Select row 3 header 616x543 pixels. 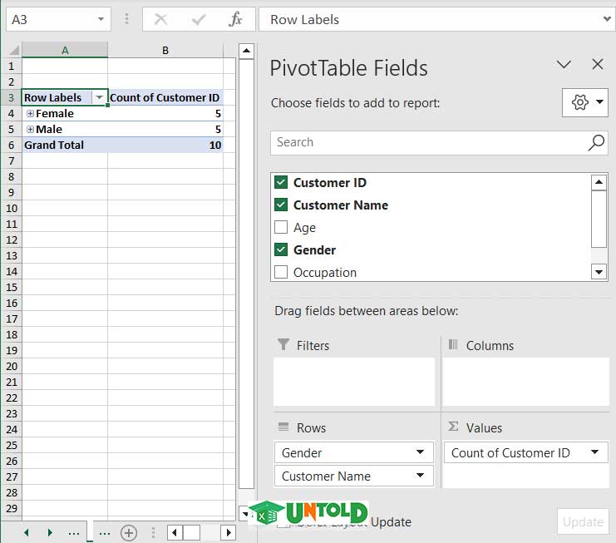(11, 97)
